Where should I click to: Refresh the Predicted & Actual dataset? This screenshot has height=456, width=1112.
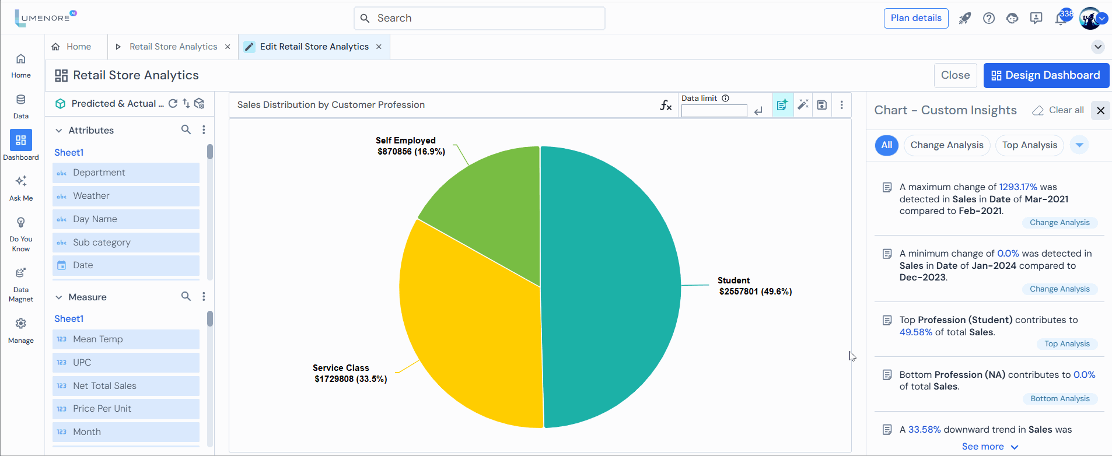[173, 103]
